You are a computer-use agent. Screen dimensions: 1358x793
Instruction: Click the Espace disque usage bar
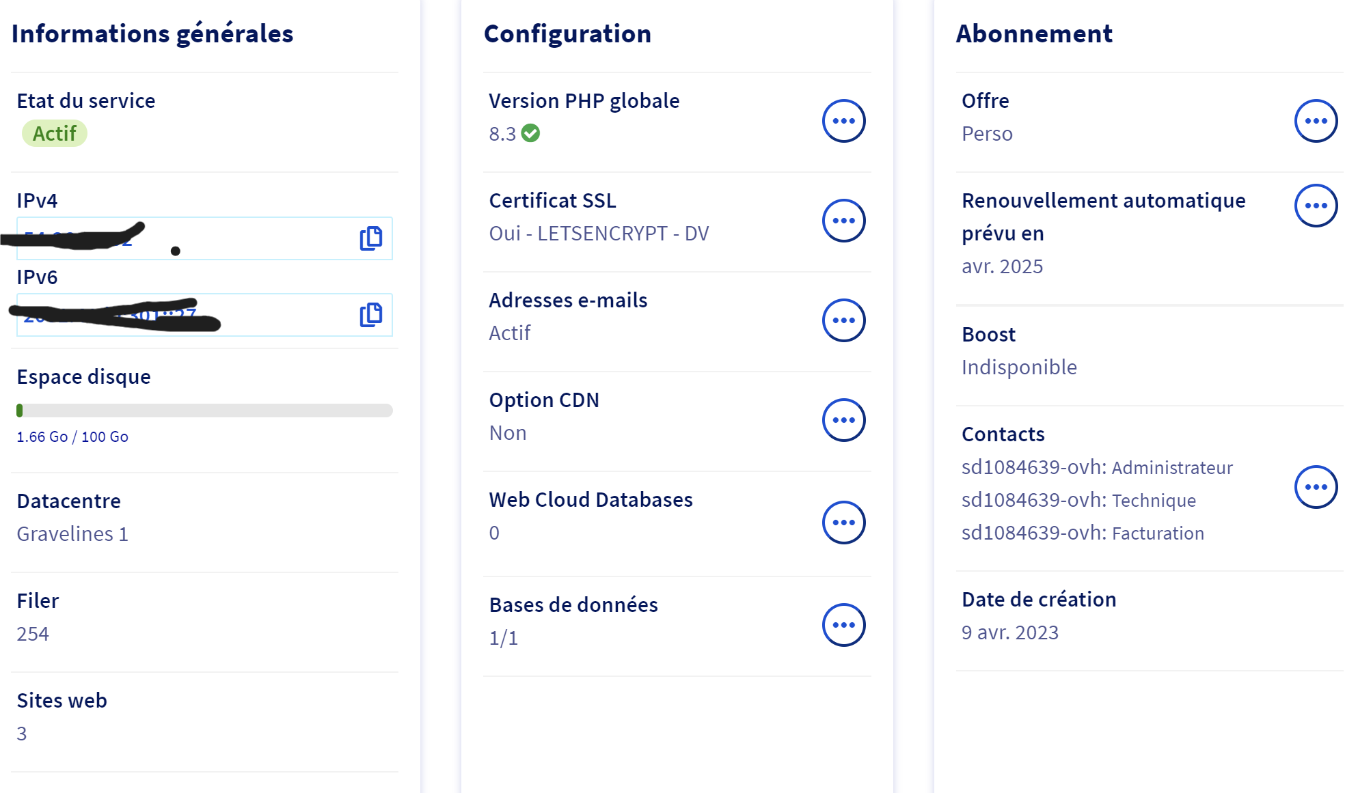click(204, 411)
